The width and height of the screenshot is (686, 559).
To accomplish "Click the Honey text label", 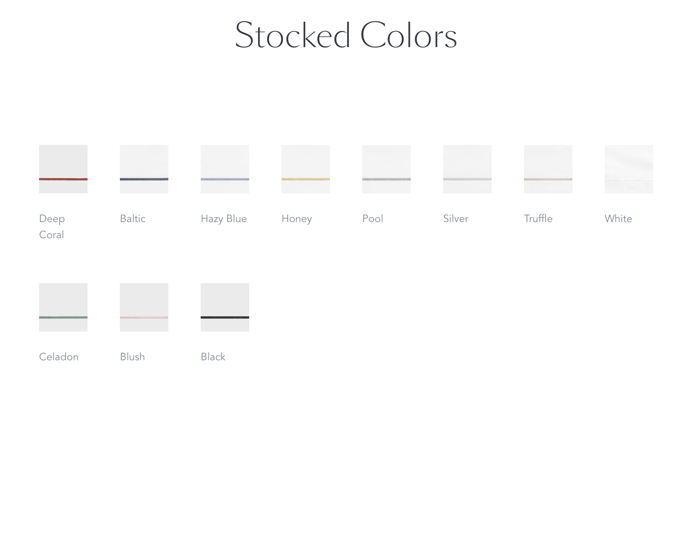I will 297,219.
